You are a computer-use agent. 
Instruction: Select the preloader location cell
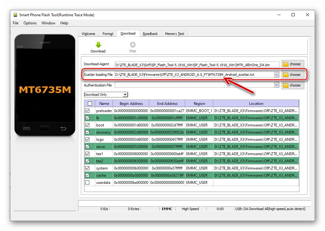(256, 111)
